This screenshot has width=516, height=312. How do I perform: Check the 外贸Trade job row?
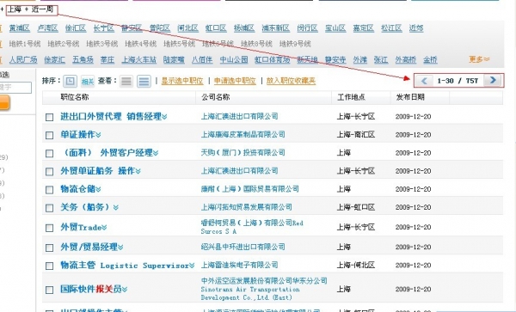(49, 228)
